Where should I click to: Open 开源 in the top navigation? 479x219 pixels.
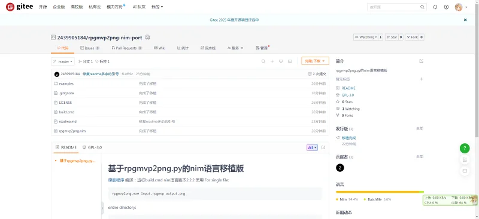43,7
